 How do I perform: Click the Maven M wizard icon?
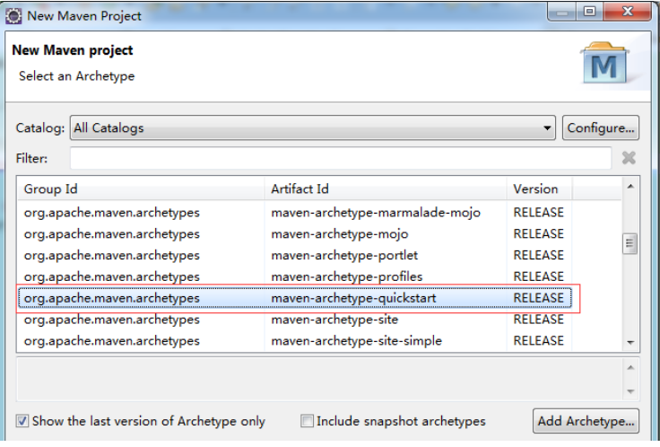coord(605,63)
